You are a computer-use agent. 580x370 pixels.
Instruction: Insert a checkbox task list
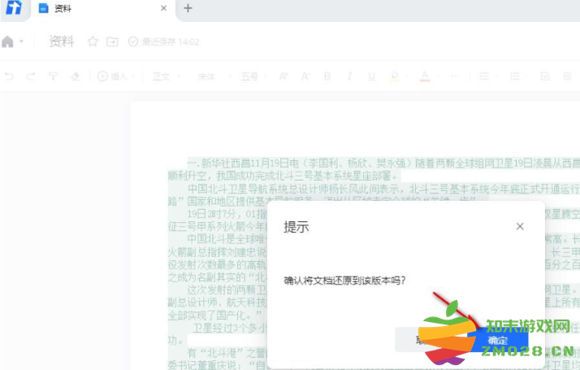pyautogui.click(x=545, y=76)
